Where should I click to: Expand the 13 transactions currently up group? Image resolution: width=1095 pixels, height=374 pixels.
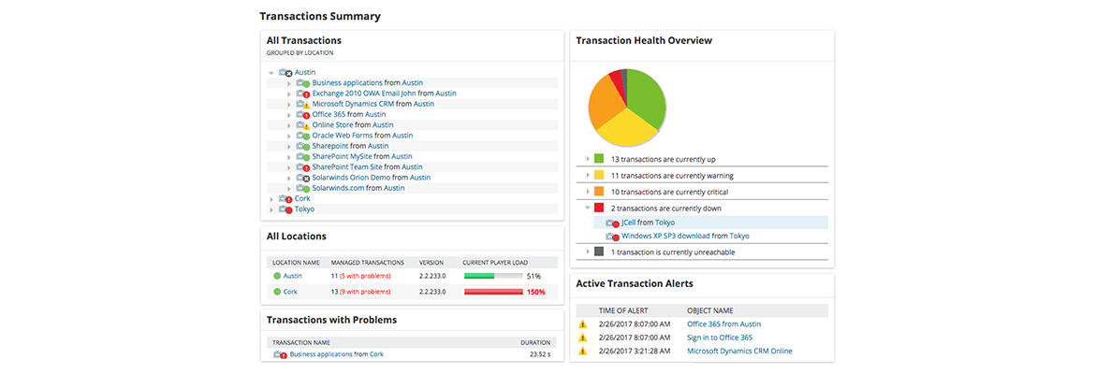pyautogui.click(x=588, y=159)
